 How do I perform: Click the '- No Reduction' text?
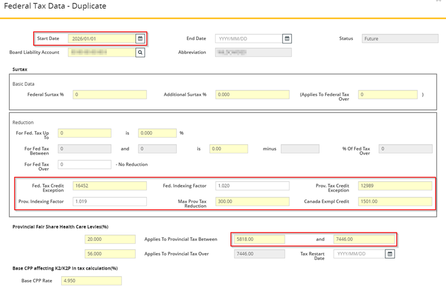click(x=132, y=164)
